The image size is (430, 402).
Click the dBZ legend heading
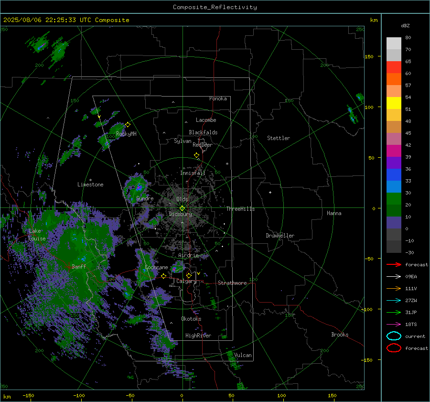405,25
